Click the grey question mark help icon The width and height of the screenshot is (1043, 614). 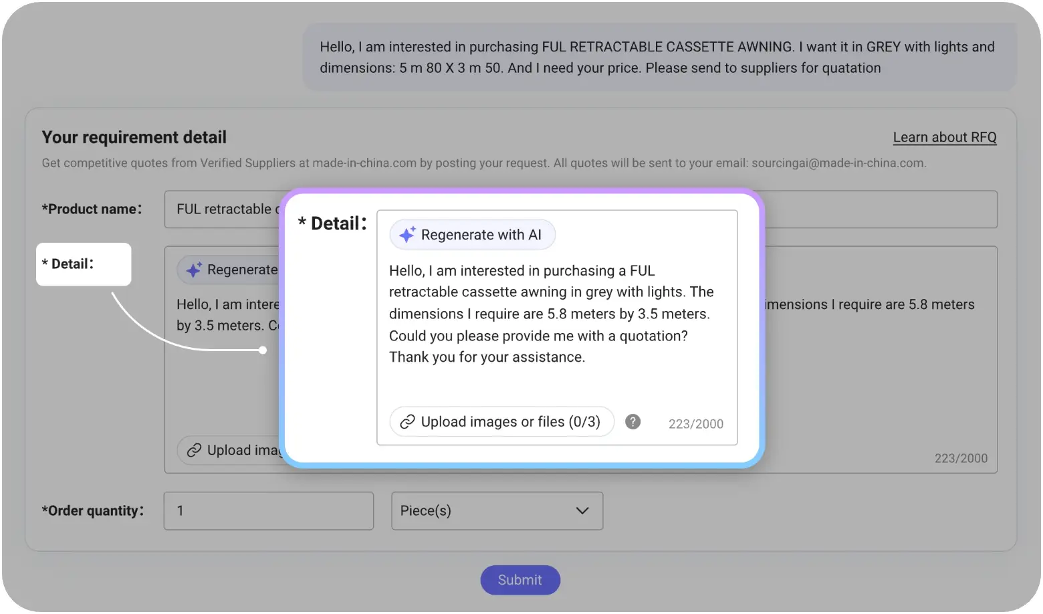[632, 421]
